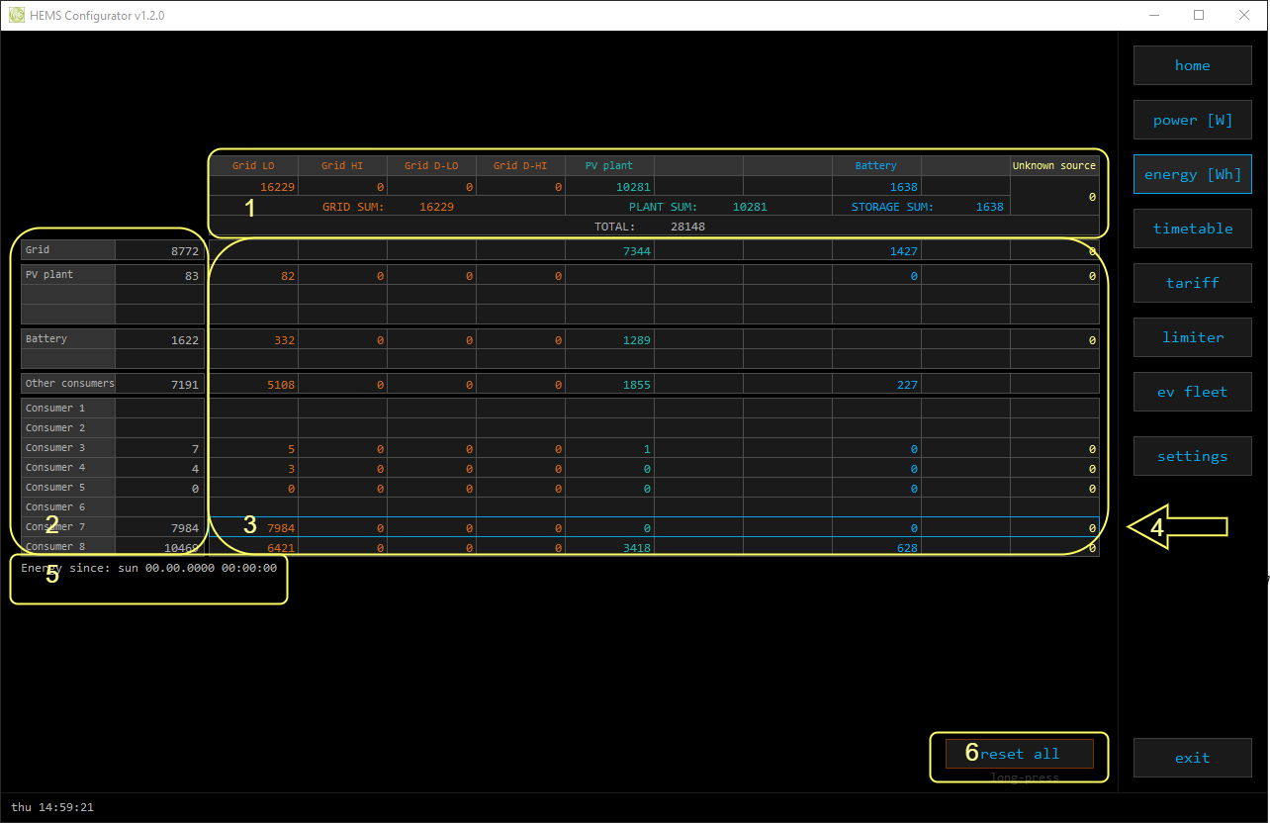The width and height of the screenshot is (1270, 824).
Task: Maximize the HEMS Configurator window
Action: point(1199,15)
